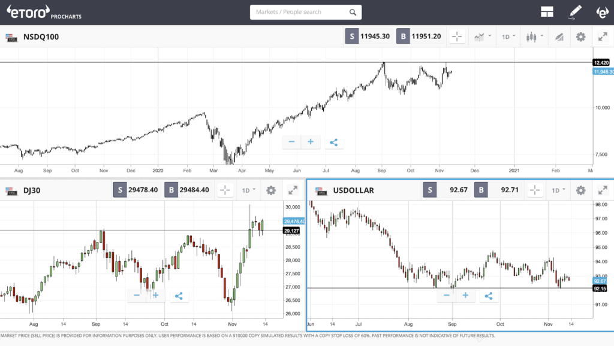Click the magnifying glass search icon

coord(353,12)
